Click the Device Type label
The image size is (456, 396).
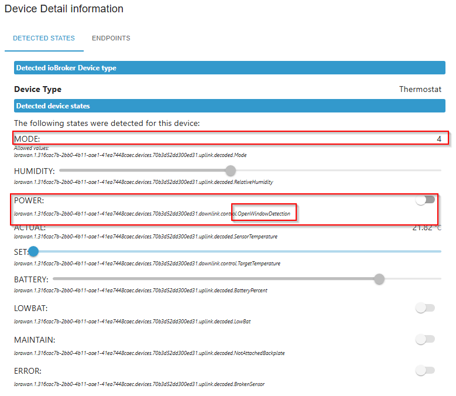pyautogui.click(x=38, y=89)
